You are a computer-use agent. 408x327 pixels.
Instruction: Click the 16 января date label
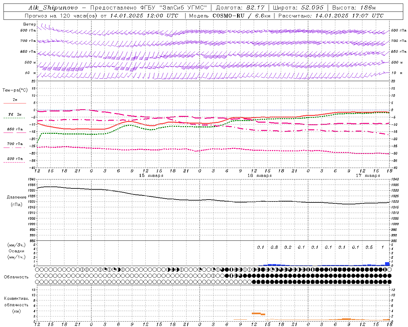(x=259, y=176)
